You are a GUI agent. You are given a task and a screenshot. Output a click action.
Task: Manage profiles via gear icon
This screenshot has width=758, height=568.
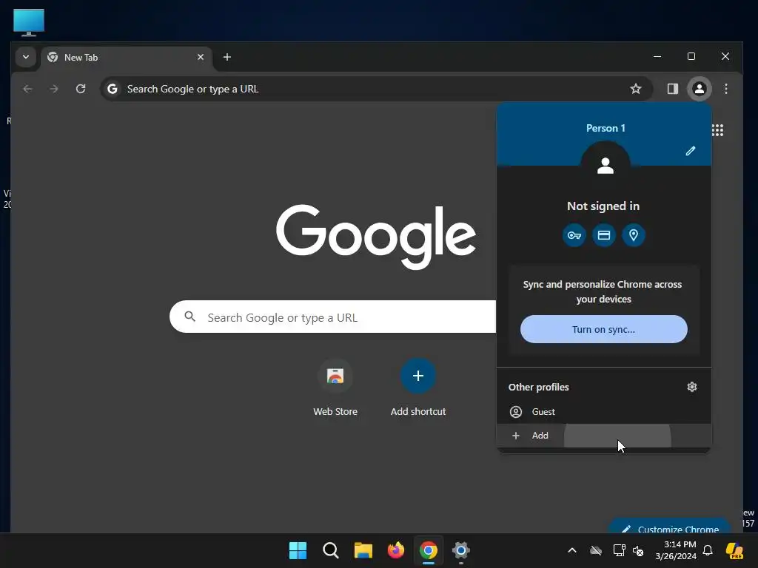692,387
